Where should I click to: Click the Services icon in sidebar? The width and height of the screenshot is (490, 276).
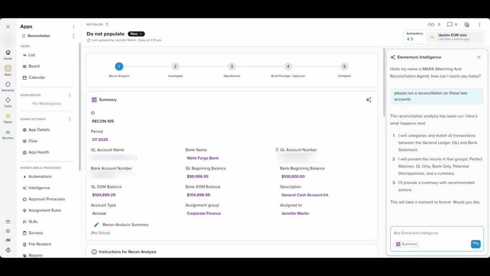tap(8, 133)
